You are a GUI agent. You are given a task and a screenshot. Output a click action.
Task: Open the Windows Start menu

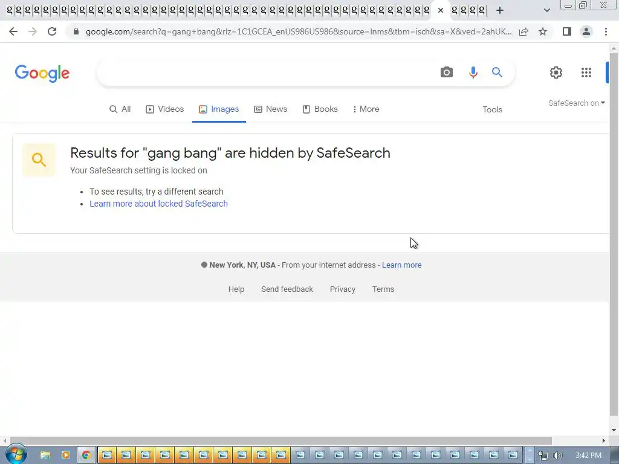(x=15, y=454)
